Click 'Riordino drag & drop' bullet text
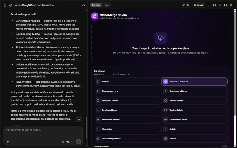Viewport: 237px width, 148px height. pyautogui.click(x=28, y=34)
